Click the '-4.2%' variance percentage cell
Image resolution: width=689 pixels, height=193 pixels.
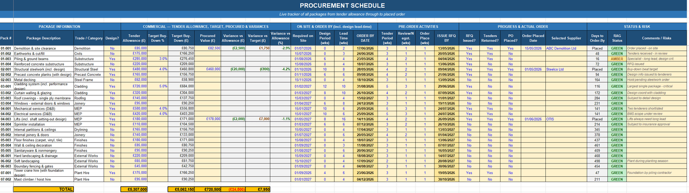(x=281, y=69)
